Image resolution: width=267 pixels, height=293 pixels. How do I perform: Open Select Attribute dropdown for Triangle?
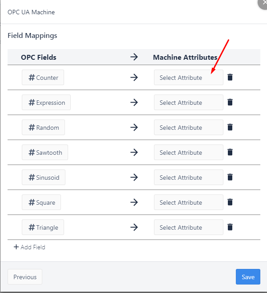coord(188,227)
